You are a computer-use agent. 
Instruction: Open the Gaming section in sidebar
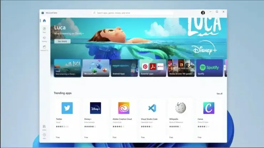[44, 39]
